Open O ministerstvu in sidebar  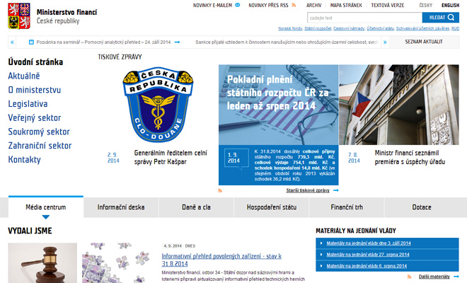click(35, 90)
